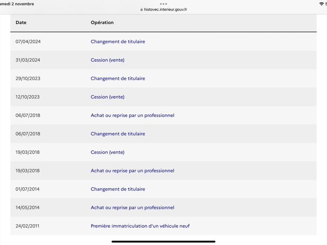Open Achat ou reprise par un professionnel 06/07/2018
Image resolution: width=327 pixels, height=245 pixels.
132,115
